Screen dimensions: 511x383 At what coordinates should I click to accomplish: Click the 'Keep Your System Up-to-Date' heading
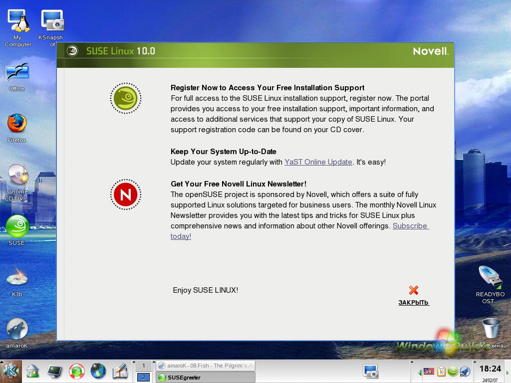[223, 152]
